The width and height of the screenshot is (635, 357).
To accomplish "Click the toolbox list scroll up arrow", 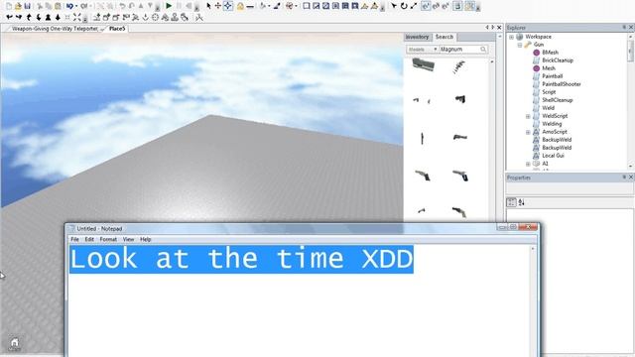I will [492, 61].
